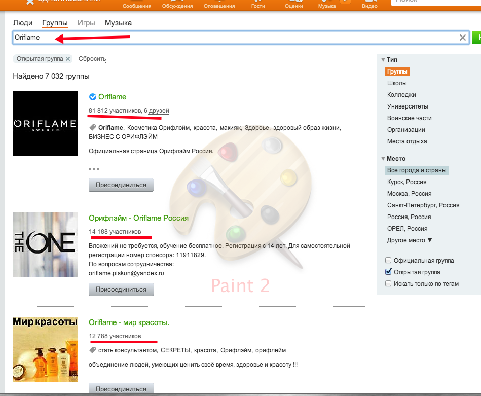Image resolution: width=481 pixels, height=396 pixels.
Task: Join the official Oriflame group
Action: 121,185
